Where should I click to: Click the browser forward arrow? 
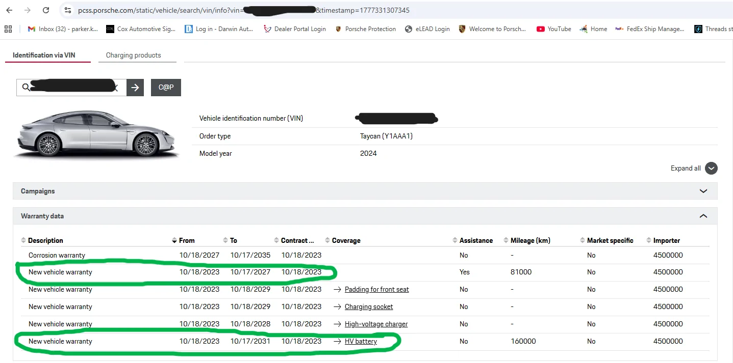[x=28, y=10]
